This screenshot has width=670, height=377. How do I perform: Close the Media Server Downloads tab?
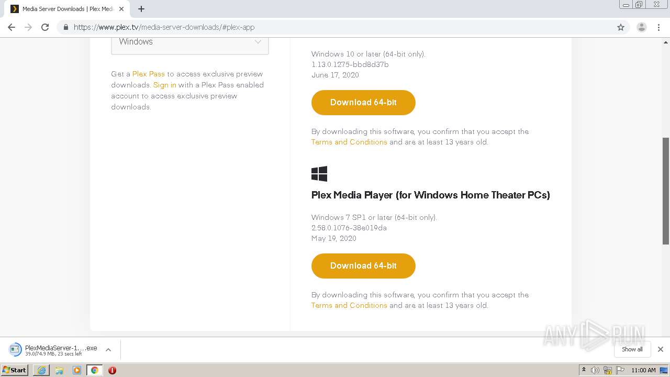(121, 9)
